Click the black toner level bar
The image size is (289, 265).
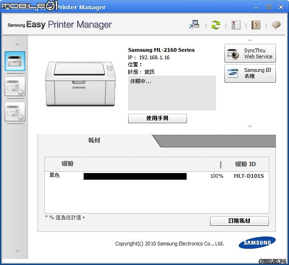point(135,176)
